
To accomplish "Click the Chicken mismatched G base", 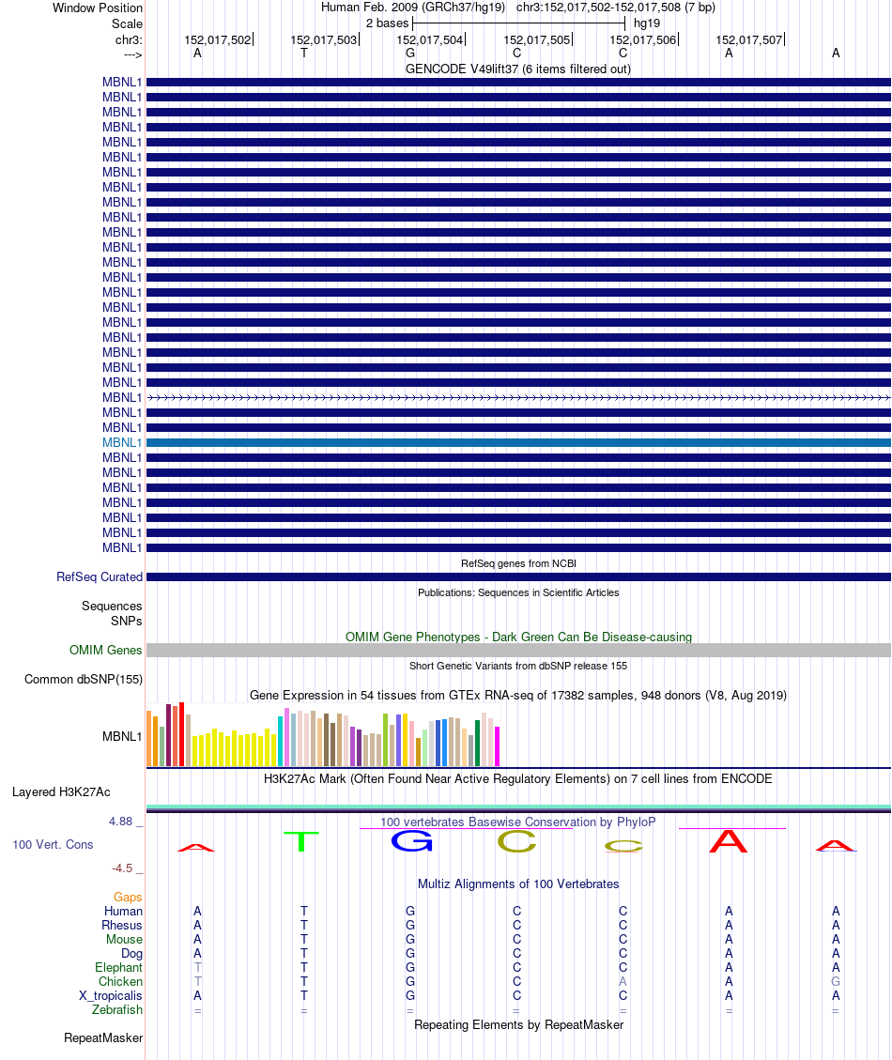I will [x=836, y=981].
